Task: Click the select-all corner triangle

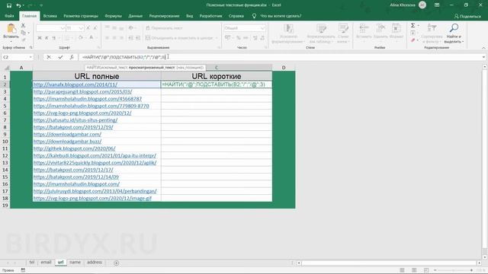Action: (7, 68)
